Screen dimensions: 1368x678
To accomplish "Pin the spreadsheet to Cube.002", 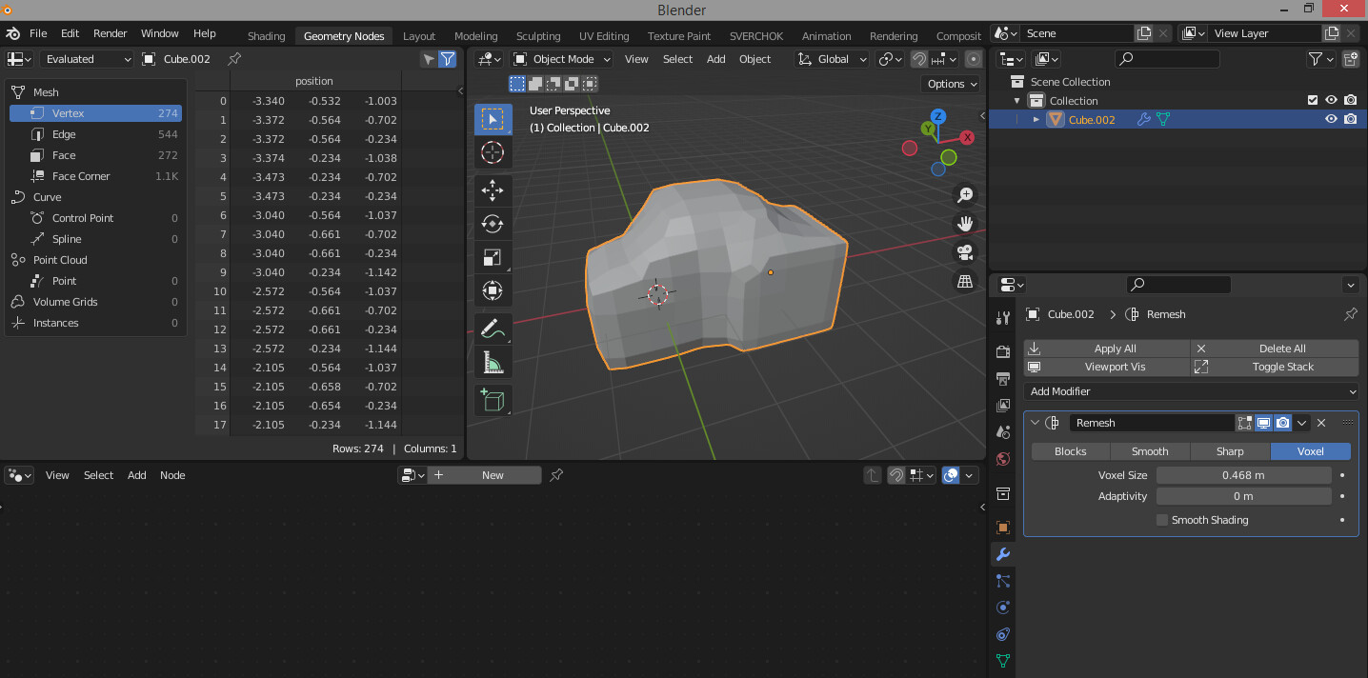I will 234,59.
